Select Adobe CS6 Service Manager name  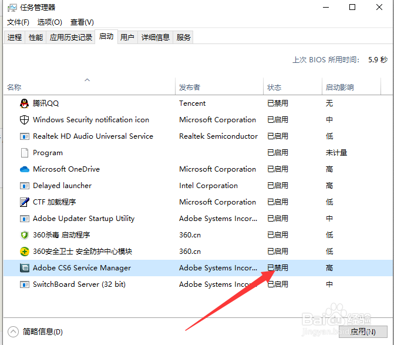[82, 268]
